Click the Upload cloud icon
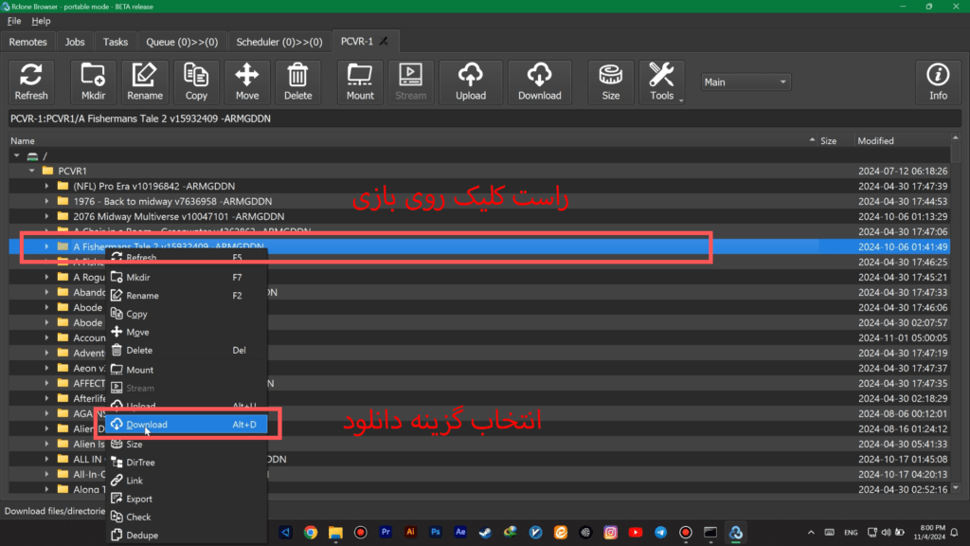Image resolution: width=970 pixels, height=546 pixels. (471, 82)
